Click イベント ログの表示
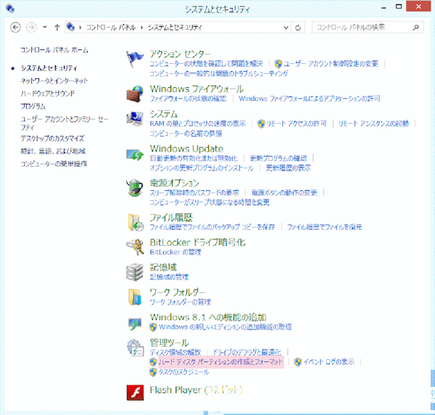This screenshot has width=435, height=415. pyautogui.click(x=328, y=362)
